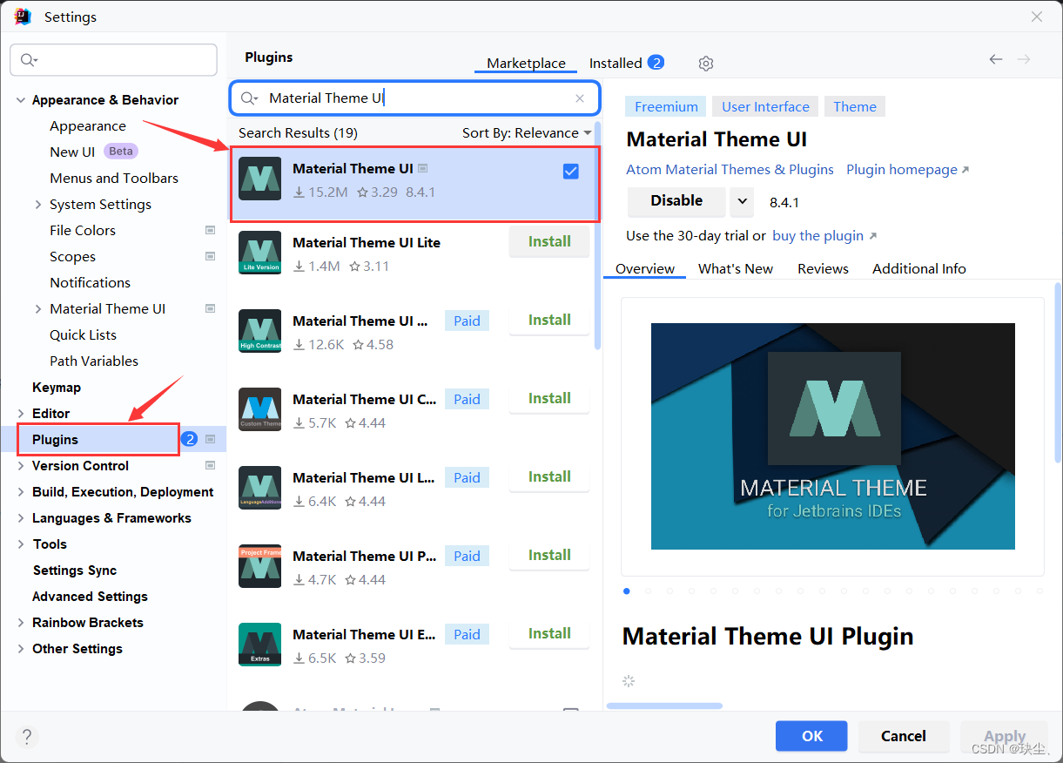
Task: Click the plugin search magnifier icon
Action: [249, 98]
